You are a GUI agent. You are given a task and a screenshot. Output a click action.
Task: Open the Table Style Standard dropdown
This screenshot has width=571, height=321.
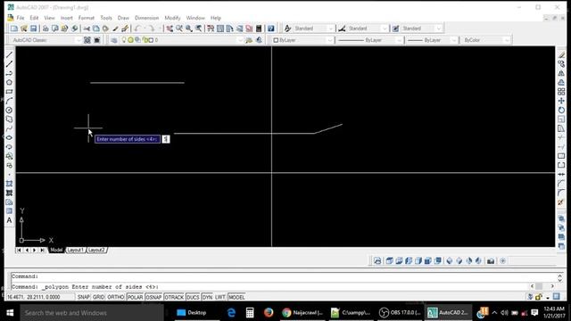439,29
